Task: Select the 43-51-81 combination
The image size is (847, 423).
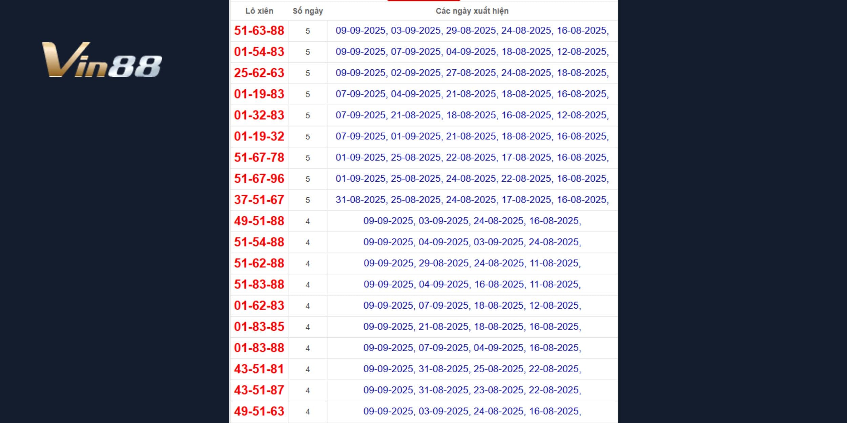Action: tap(259, 369)
